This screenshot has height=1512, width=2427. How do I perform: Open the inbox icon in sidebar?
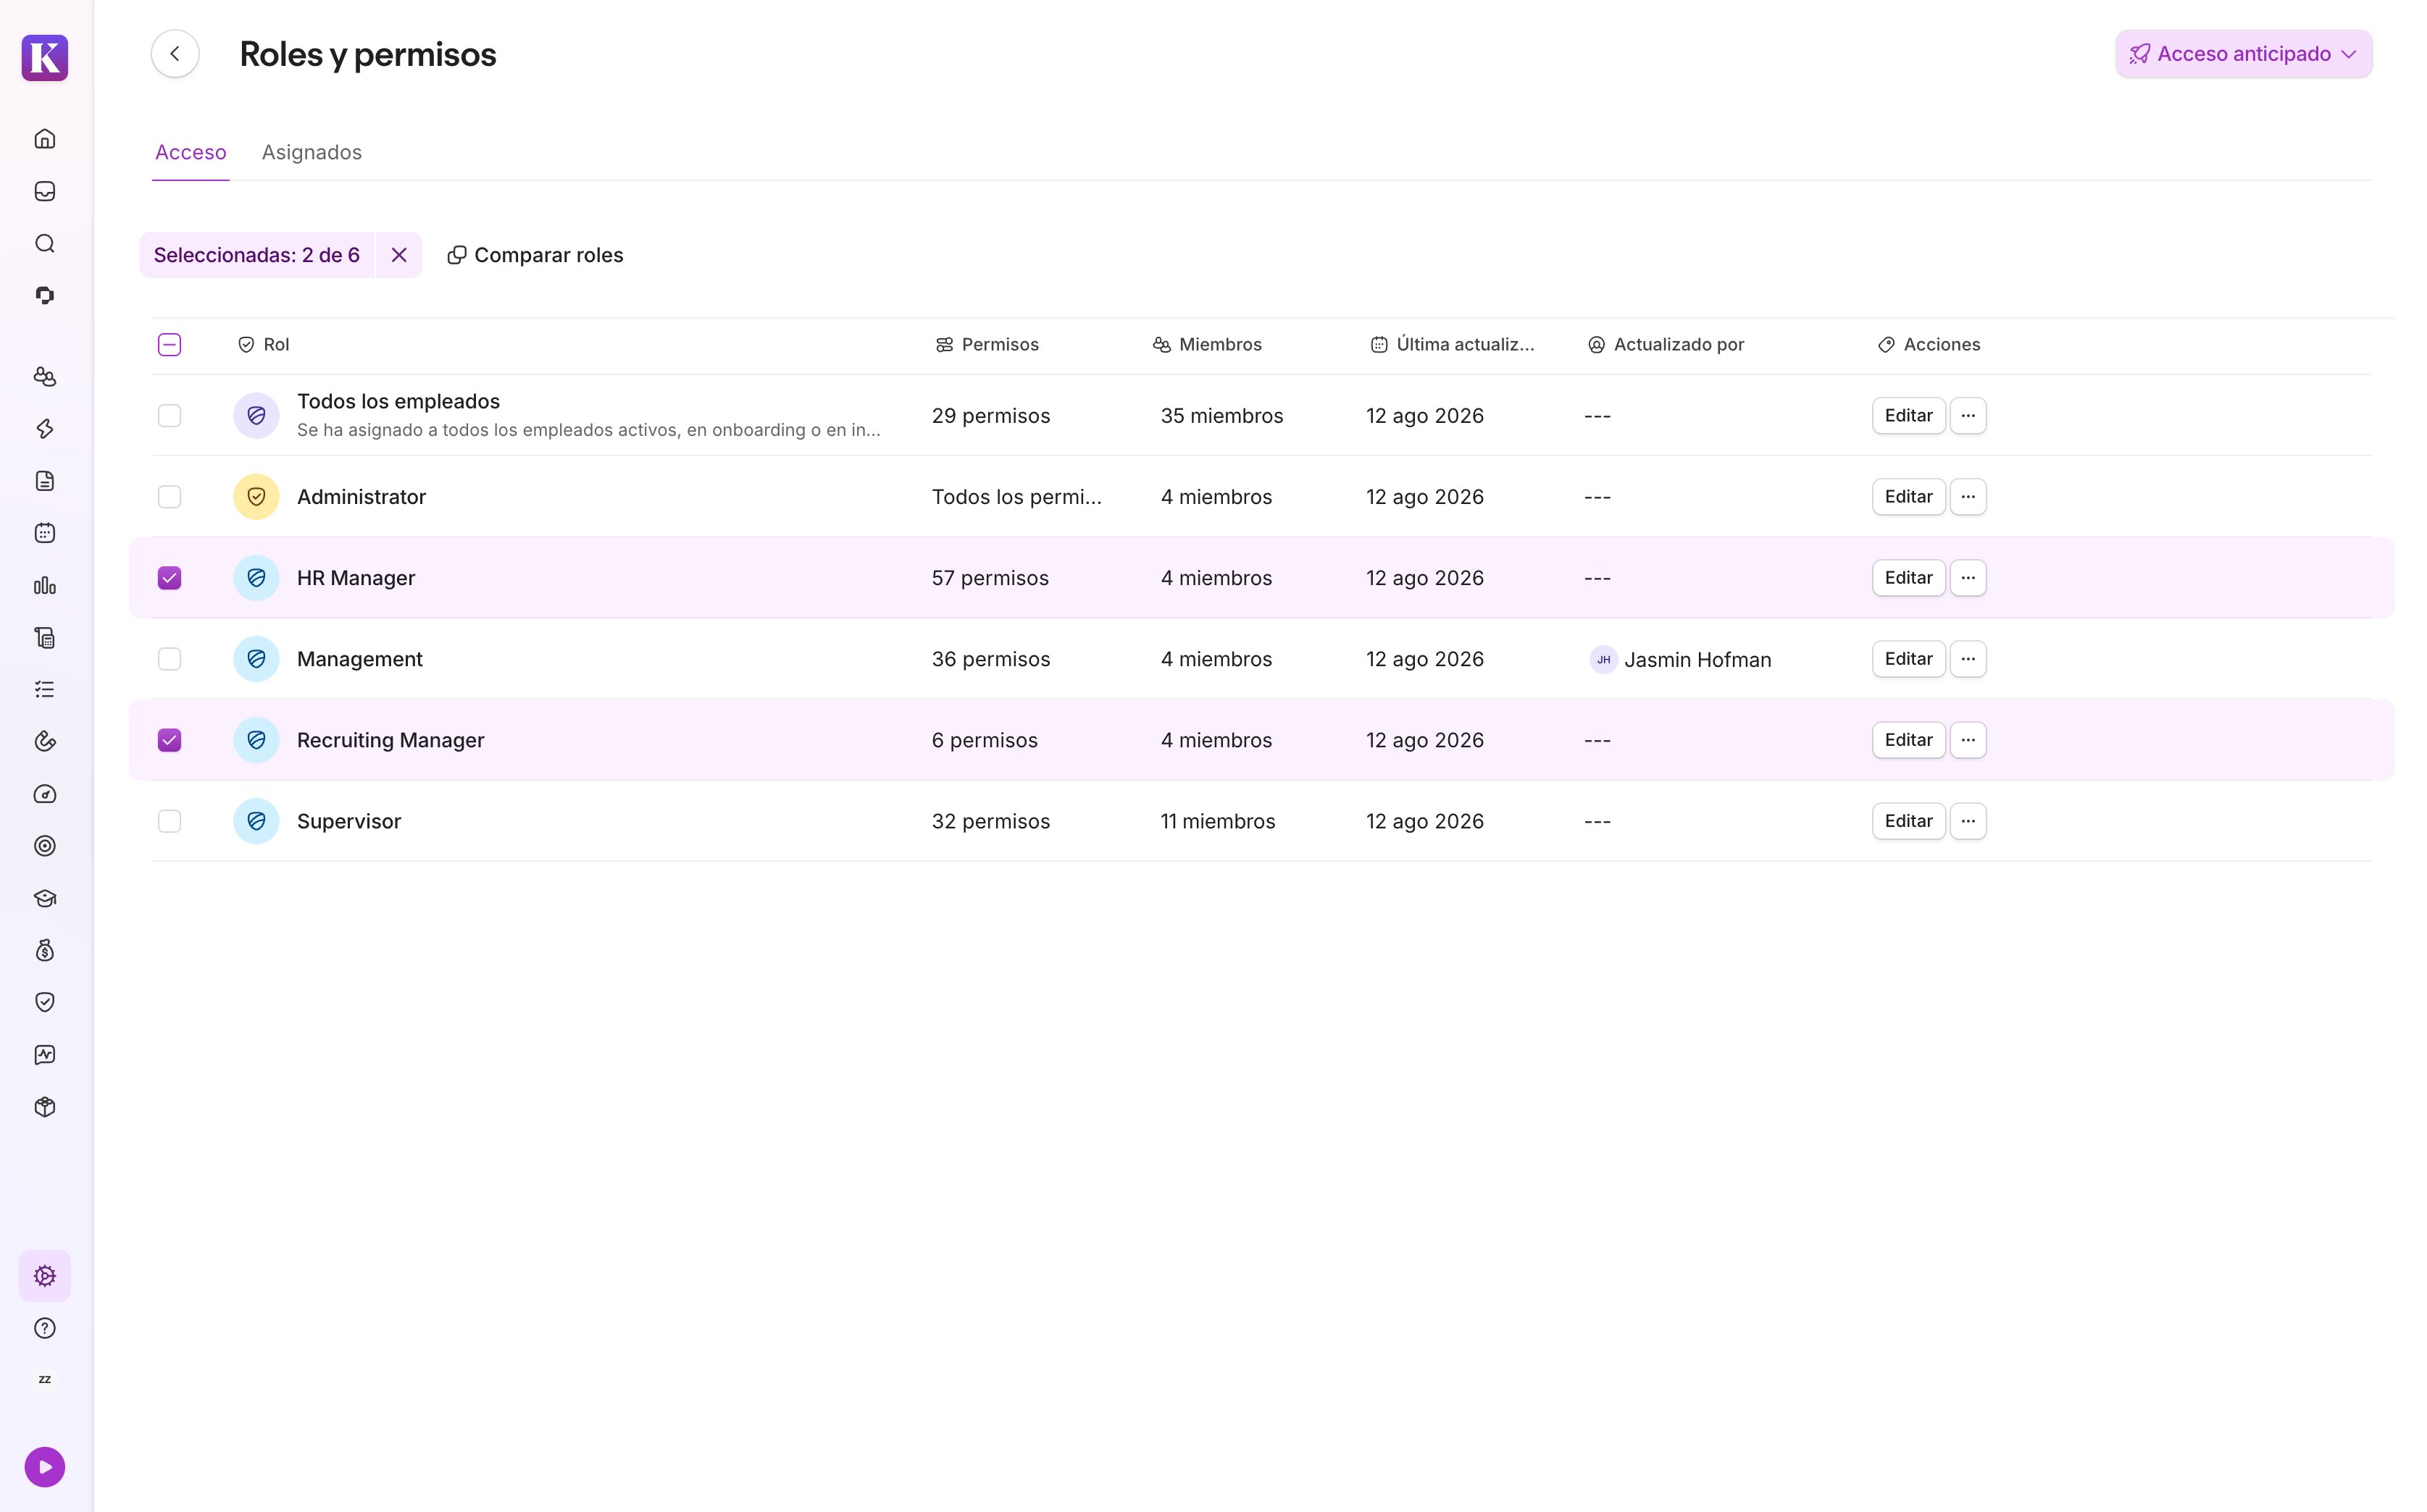(45, 191)
